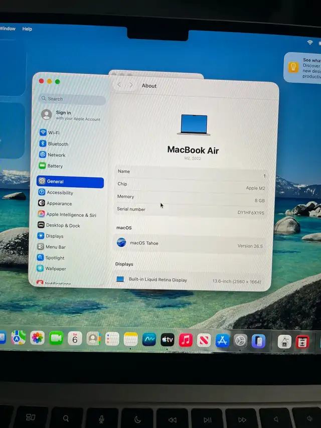Open Notes from the Dock

(x=131, y=339)
